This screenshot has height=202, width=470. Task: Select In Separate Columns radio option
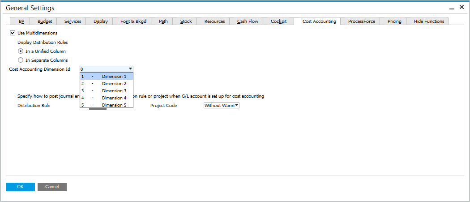pos(21,60)
